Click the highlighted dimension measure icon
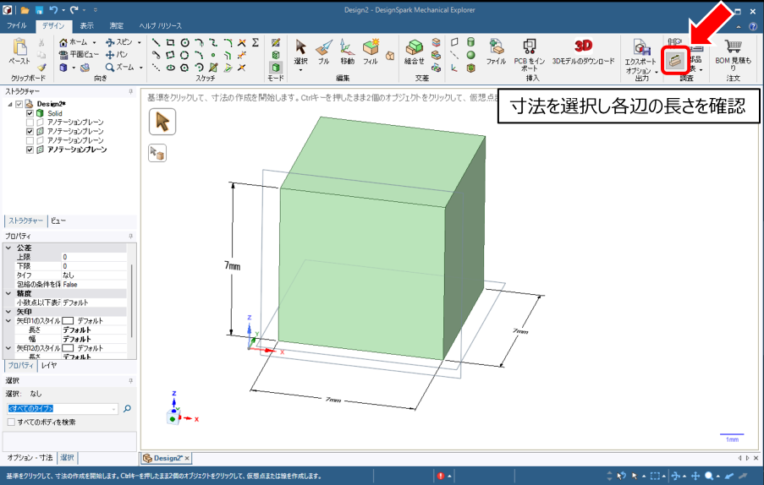This screenshot has height=485, width=764. coord(675,60)
